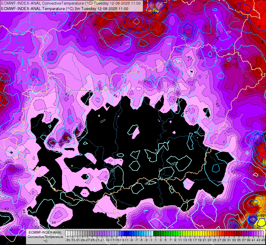Click the legend scale value -5
The height and width of the screenshot is (245, 266).
pos(141,240)
